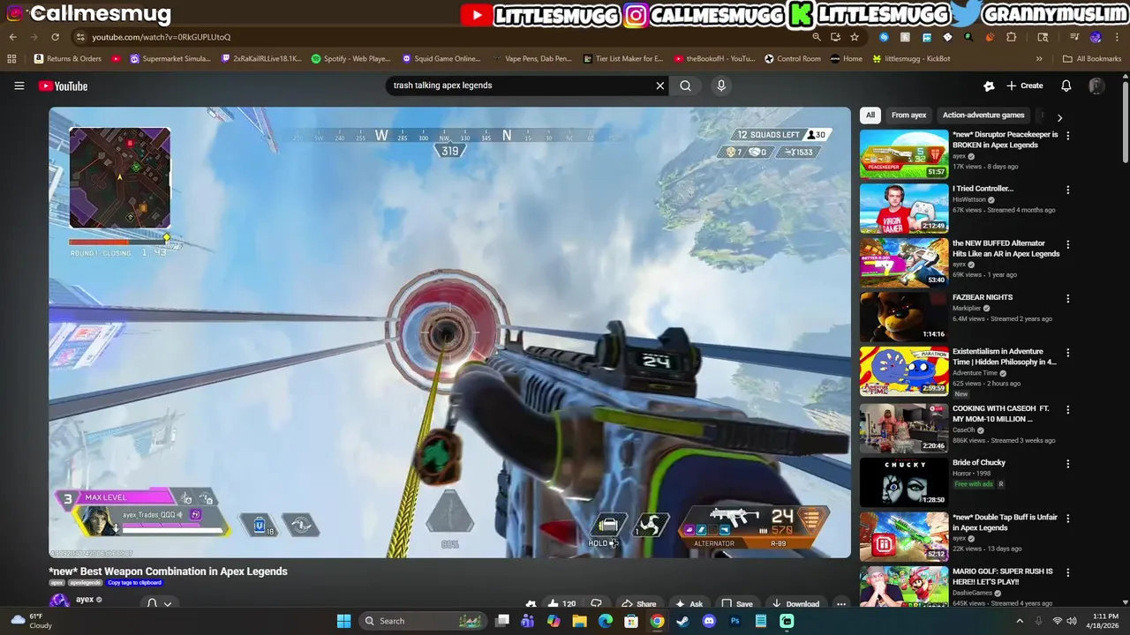Open the YouTube hamburger guide menu
The image size is (1130, 635).
[19, 86]
